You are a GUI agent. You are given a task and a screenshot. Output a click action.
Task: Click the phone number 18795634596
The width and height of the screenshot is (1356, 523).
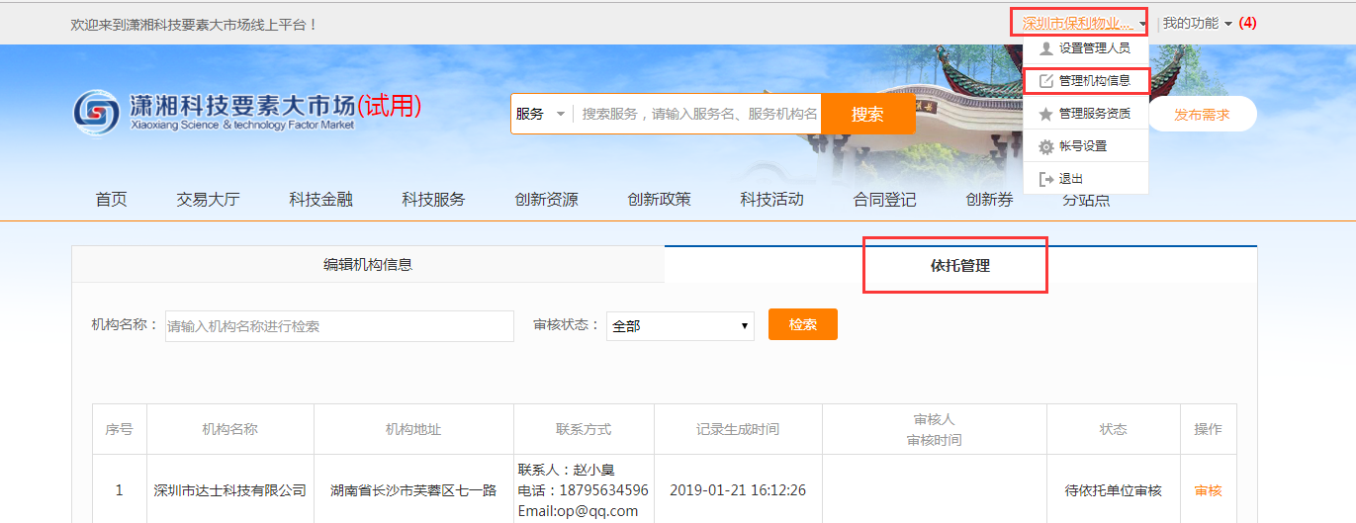point(605,490)
